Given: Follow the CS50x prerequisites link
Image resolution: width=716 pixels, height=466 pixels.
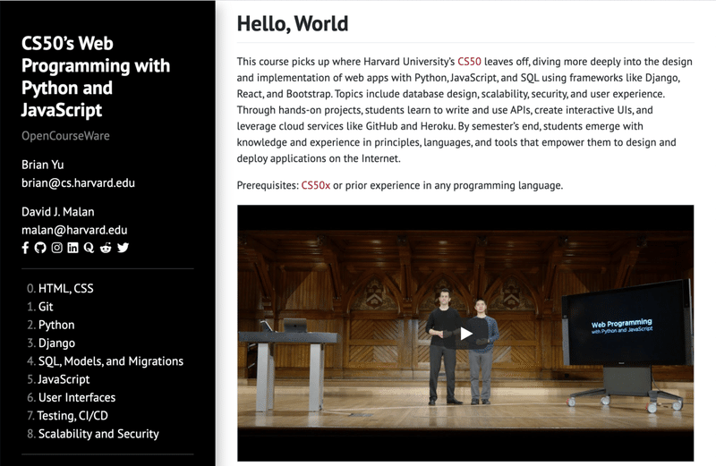Looking at the screenshot, I should click(x=316, y=185).
